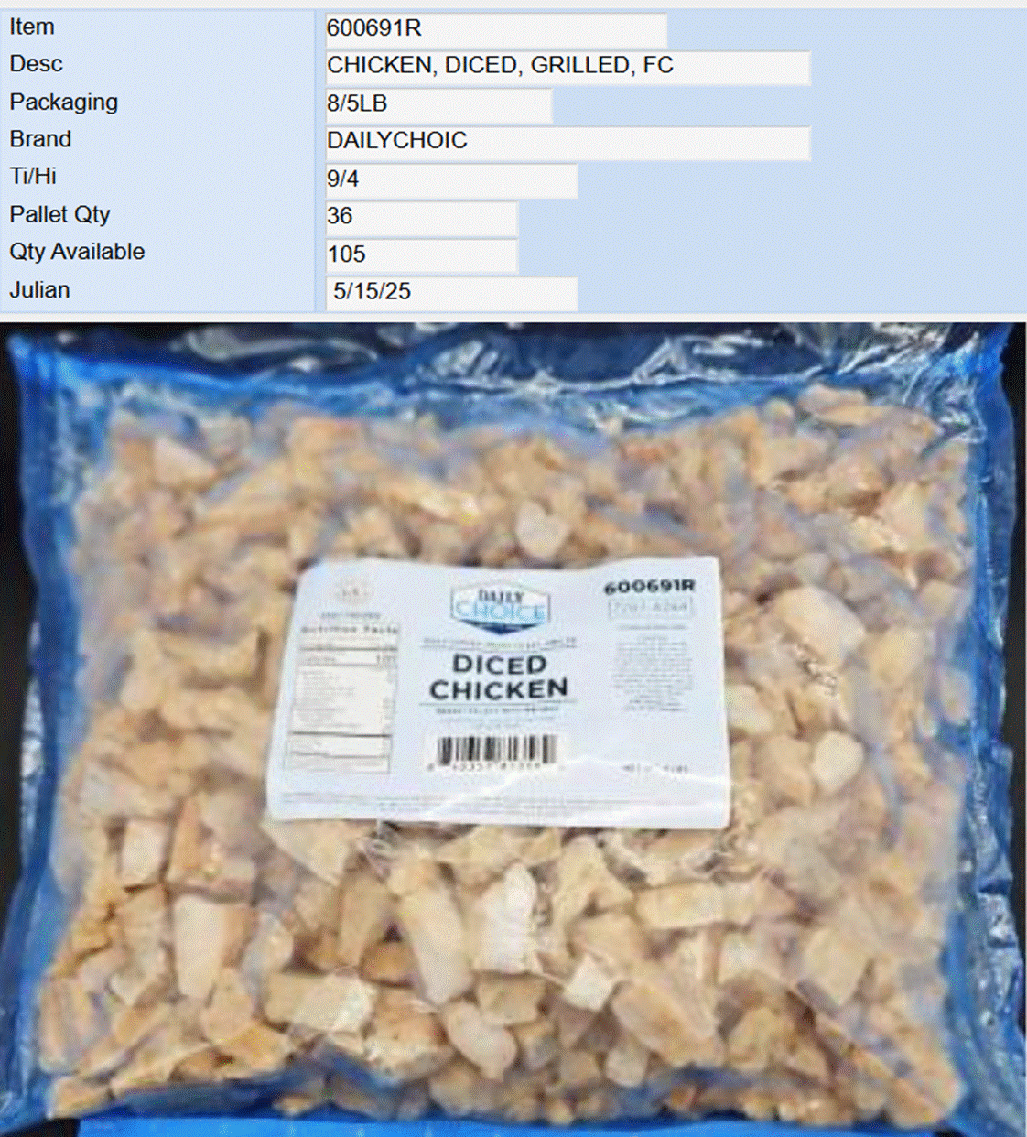
Task: Select the Desc field with CHICKEN, DICED, GRILLED
Action: click(567, 67)
